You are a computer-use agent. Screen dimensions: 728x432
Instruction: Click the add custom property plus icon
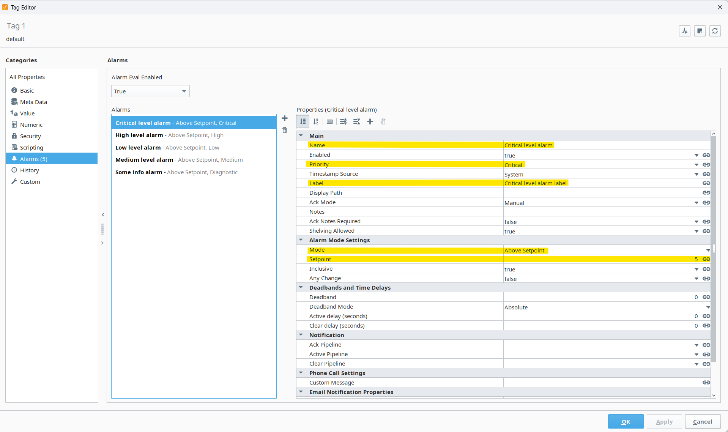[x=370, y=121]
